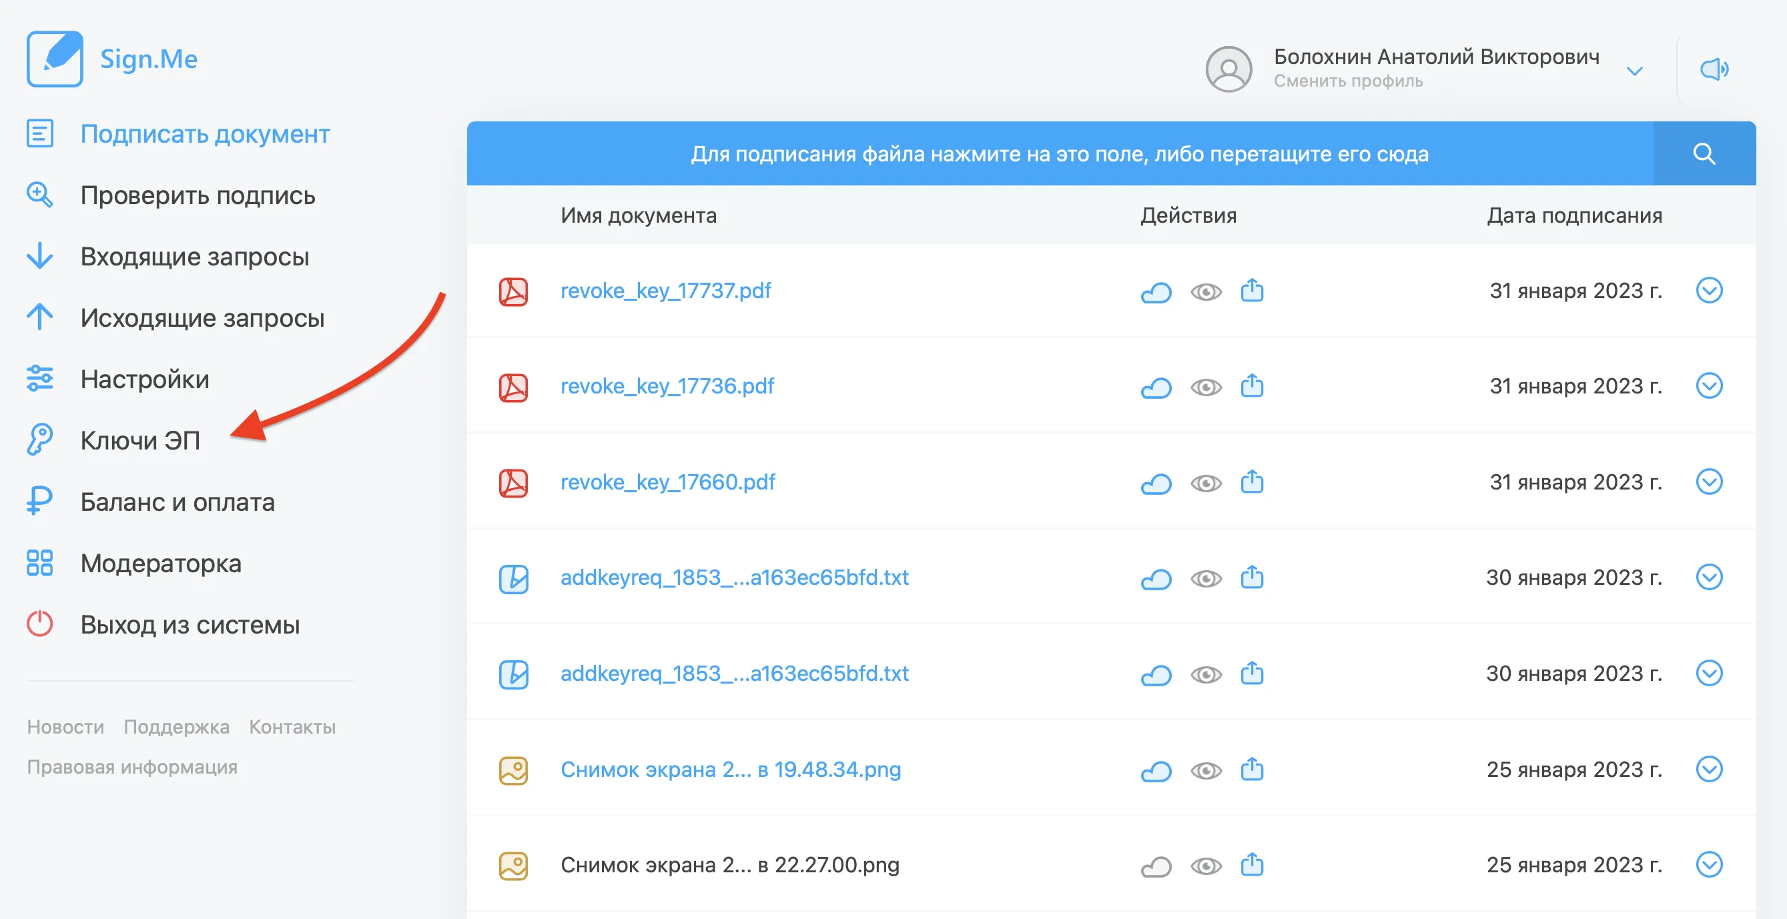
Task: Click the power icon beside Выход из системы
Action: click(39, 624)
